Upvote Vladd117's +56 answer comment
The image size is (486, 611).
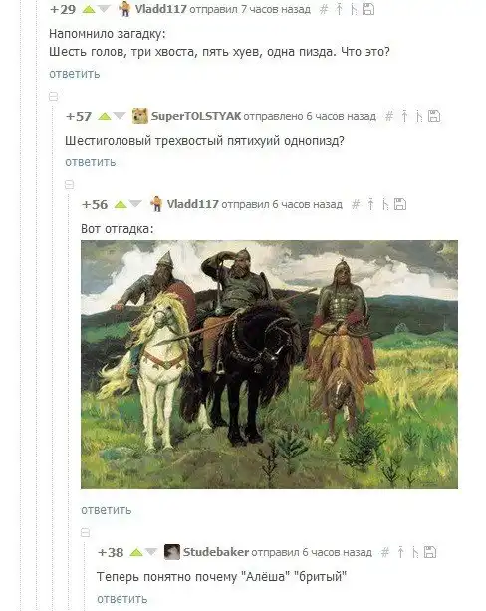[121, 204]
